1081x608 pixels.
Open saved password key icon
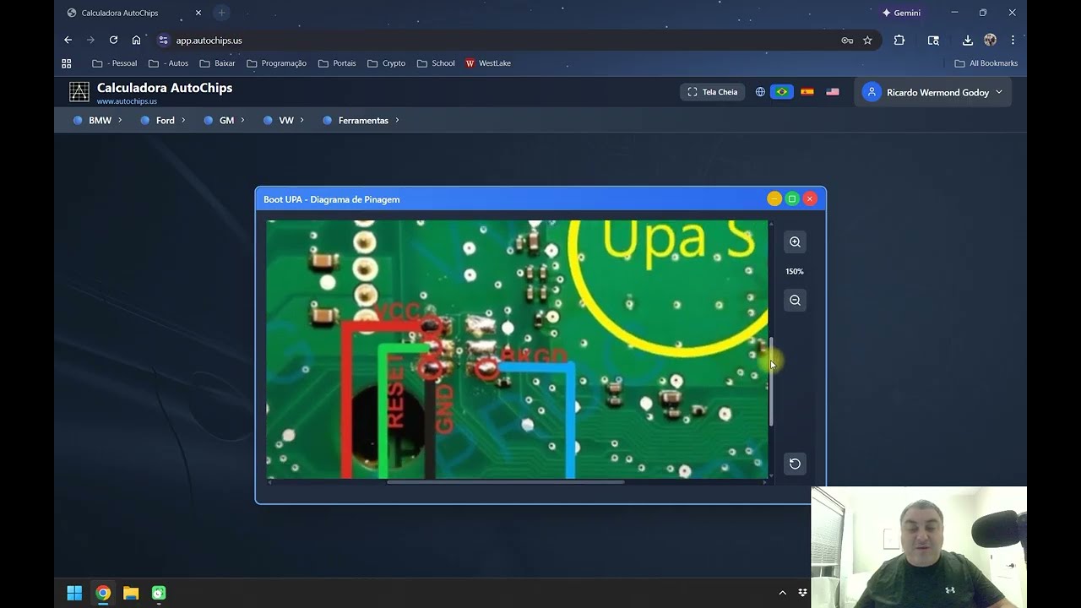click(847, 40)
